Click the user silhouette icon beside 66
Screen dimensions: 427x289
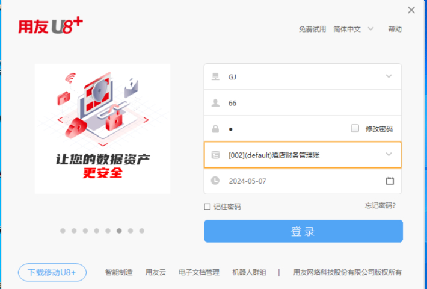click(x=215, y=103)
